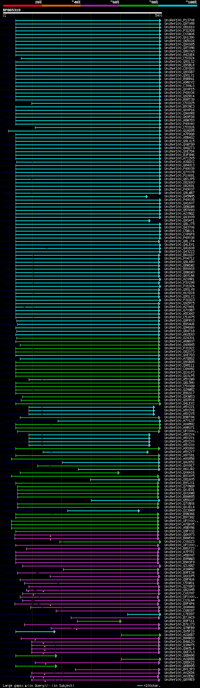The height and width of the screenshot is (688, 200).
Task: Select the UniRef100_B9RR41 label
Action: (x=179, y=79)
